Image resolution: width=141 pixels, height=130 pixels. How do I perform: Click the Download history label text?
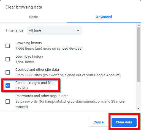tap(29, 56)
